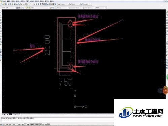Expand the ByLayer linetype dropdown
168x126 pixels.
click(x=76, y=8)
